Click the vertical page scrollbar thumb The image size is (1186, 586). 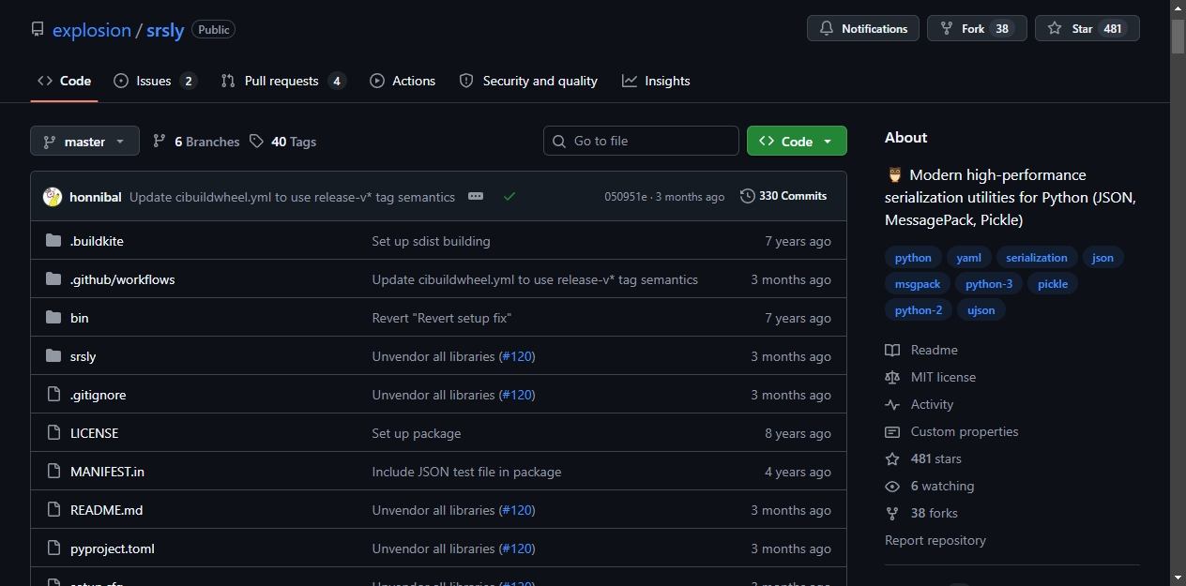(1178, 36)
